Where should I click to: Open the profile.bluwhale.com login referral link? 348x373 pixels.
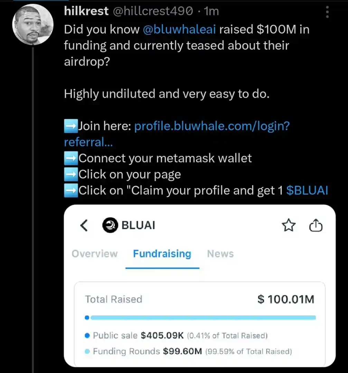tap(177, 134)
